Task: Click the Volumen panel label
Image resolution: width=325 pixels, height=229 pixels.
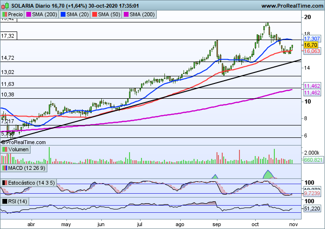Action: 19,150
